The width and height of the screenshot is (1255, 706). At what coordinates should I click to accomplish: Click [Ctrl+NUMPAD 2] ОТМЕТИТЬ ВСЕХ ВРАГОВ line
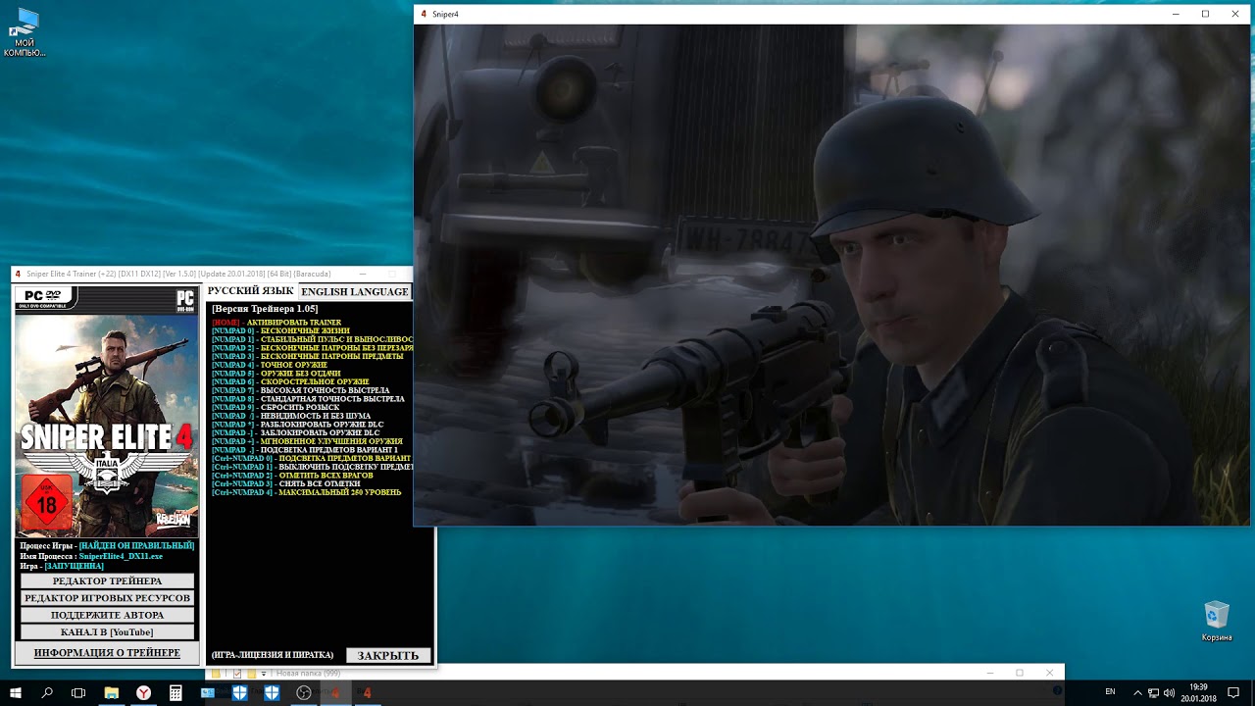point(292,476)
